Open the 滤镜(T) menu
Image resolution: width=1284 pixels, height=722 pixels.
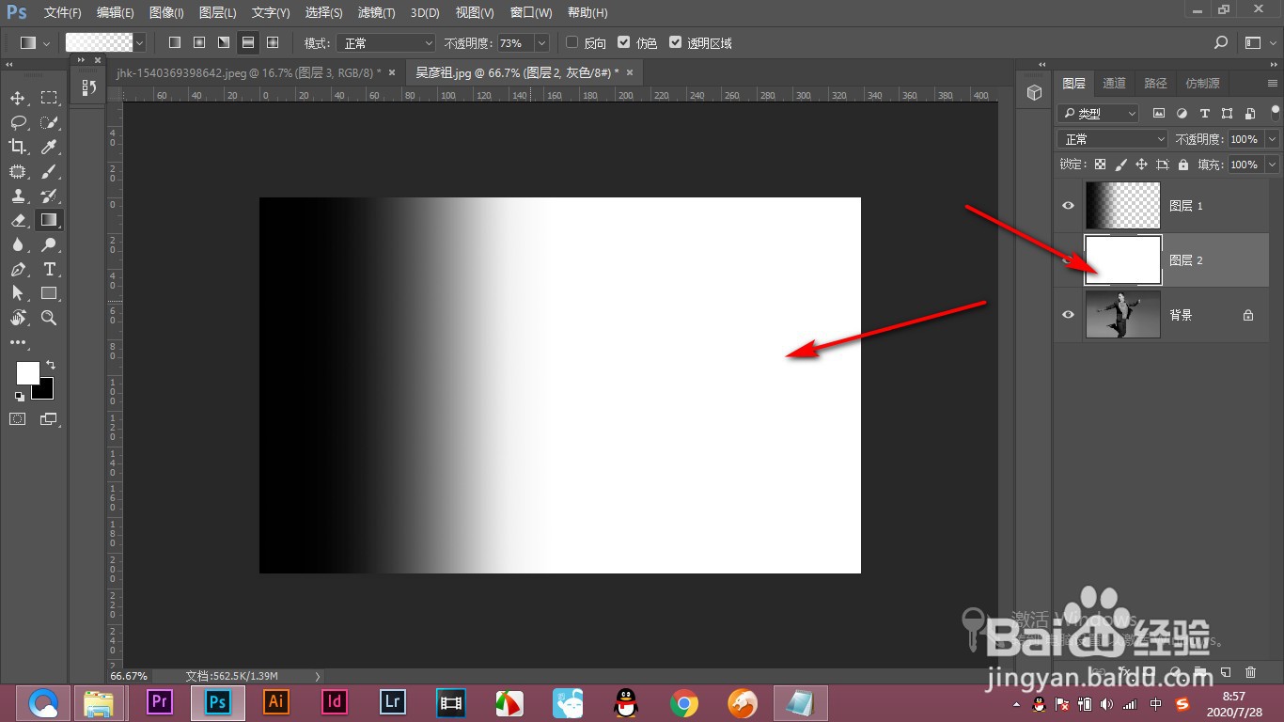pos(377,13)
